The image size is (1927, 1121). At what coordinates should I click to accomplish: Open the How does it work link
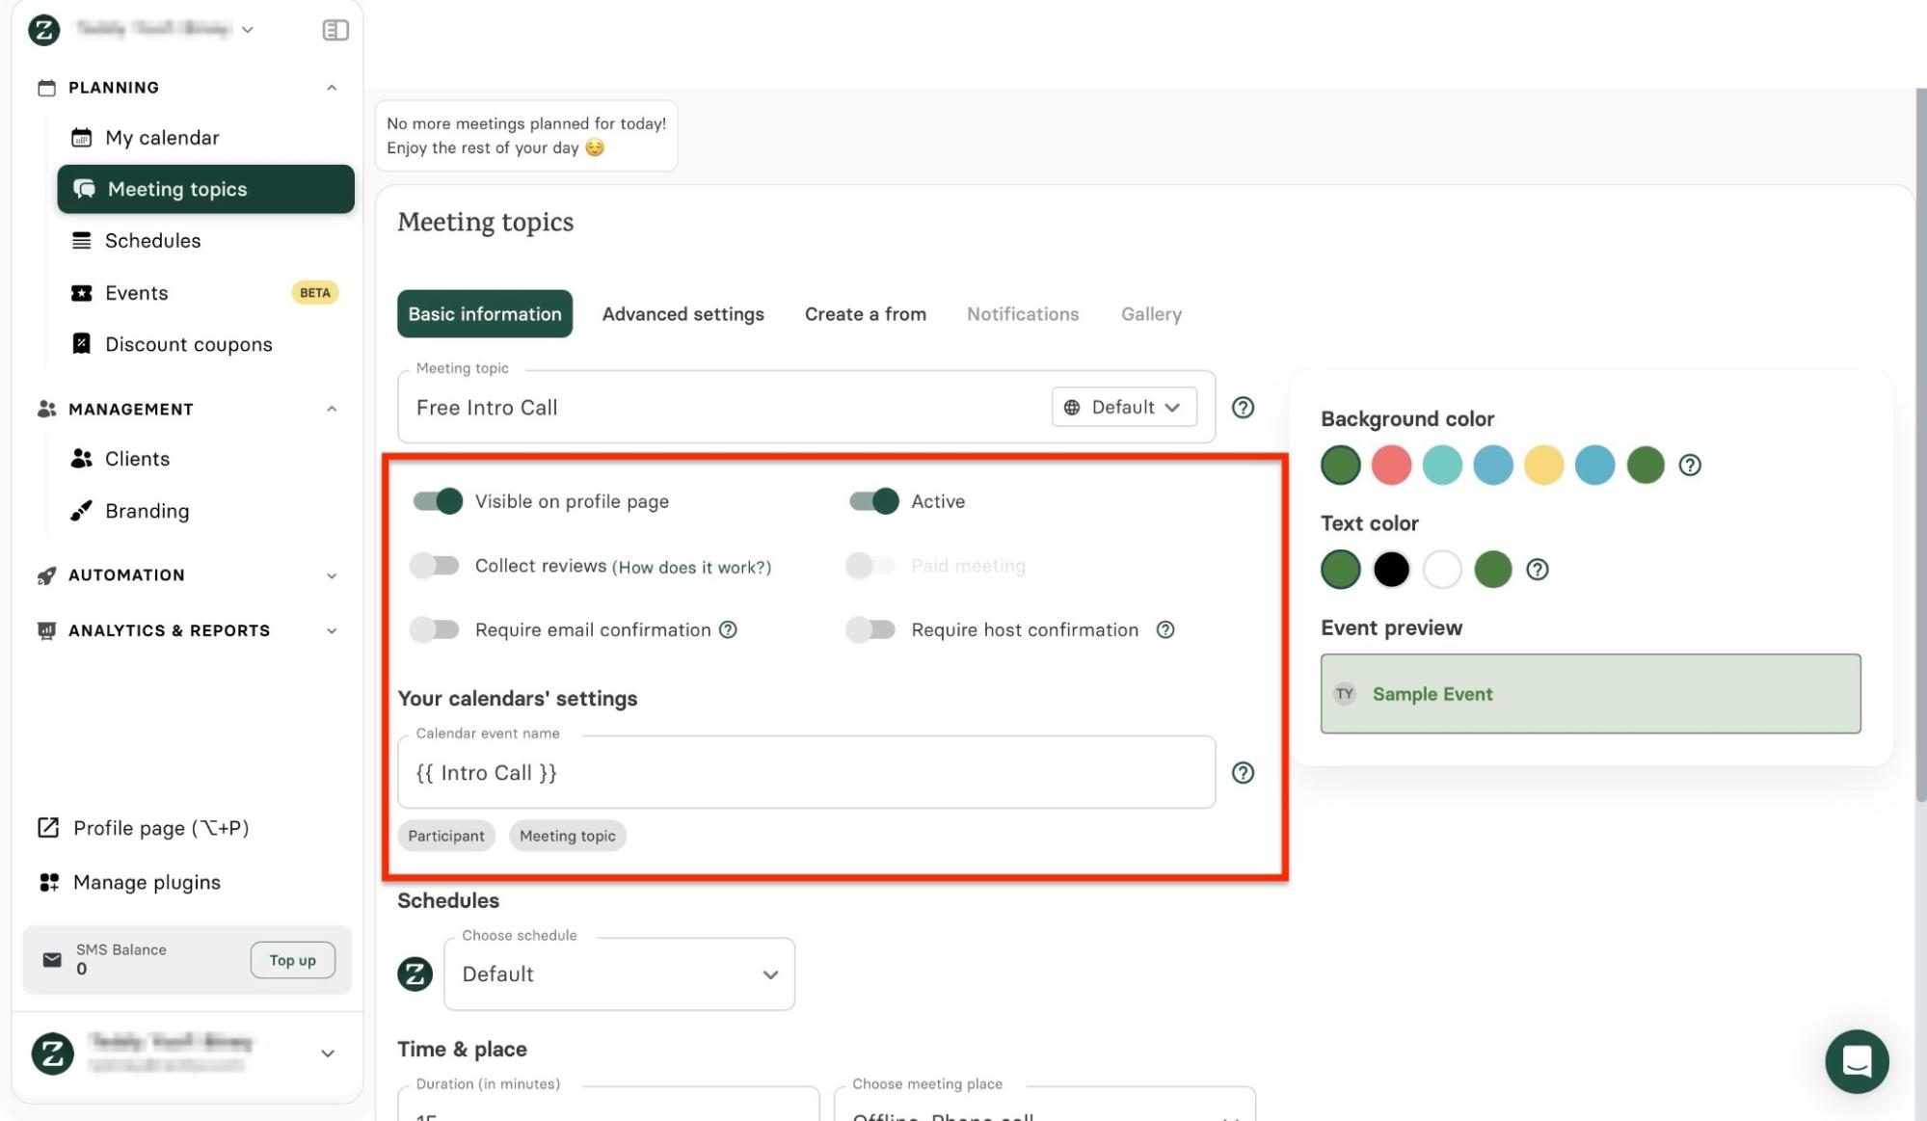(691, 568)
